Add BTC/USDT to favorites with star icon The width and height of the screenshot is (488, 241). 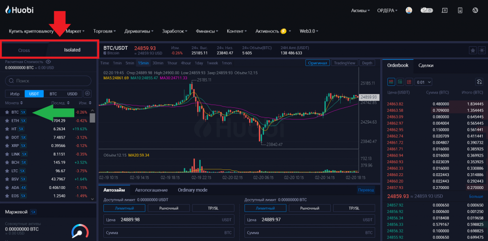pyautogui.click(x=472, y=50)
